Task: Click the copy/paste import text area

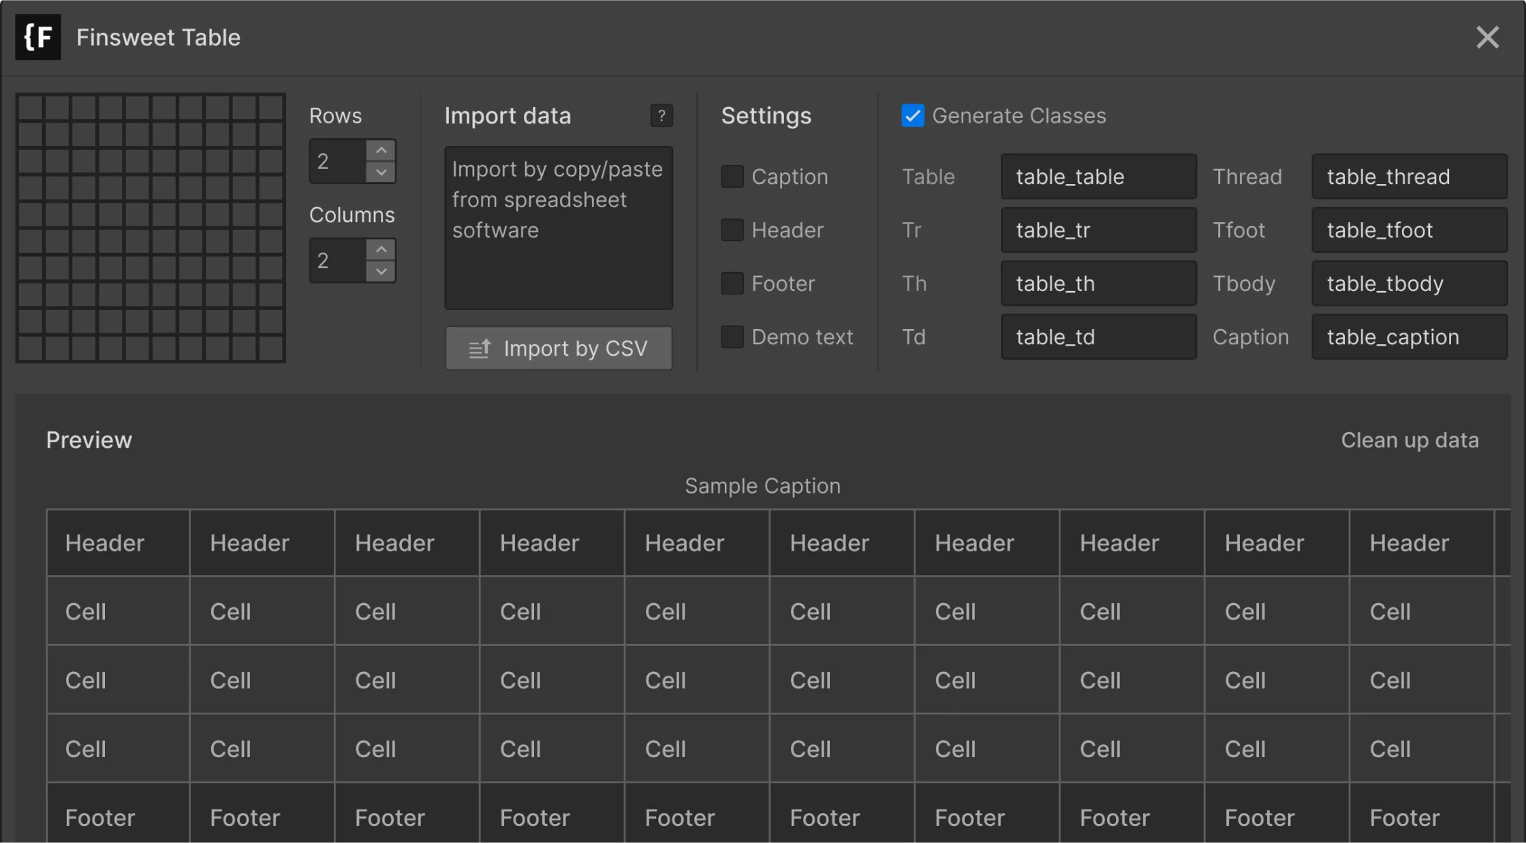Action: (x=559, y=228)
